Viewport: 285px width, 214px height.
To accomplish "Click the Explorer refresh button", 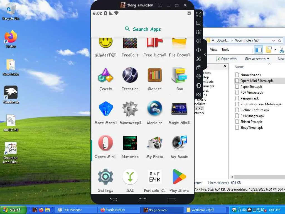I will click(280, 40).
